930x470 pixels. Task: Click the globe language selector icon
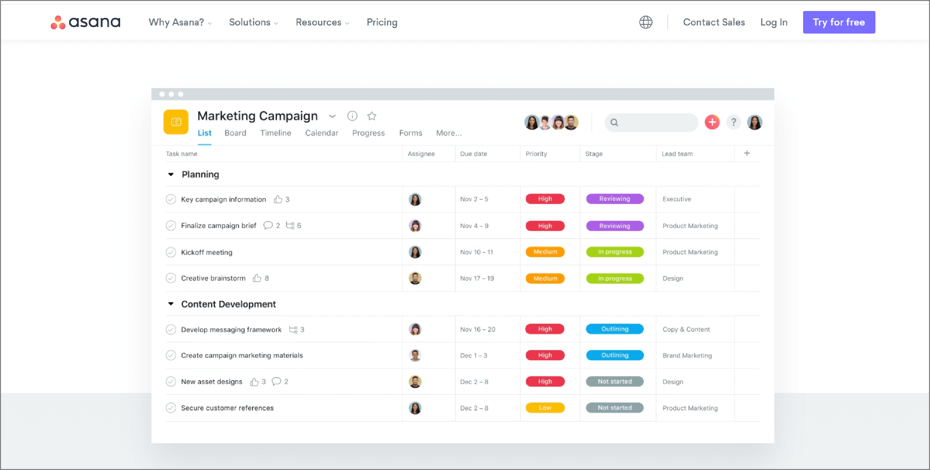pos(646,22)
